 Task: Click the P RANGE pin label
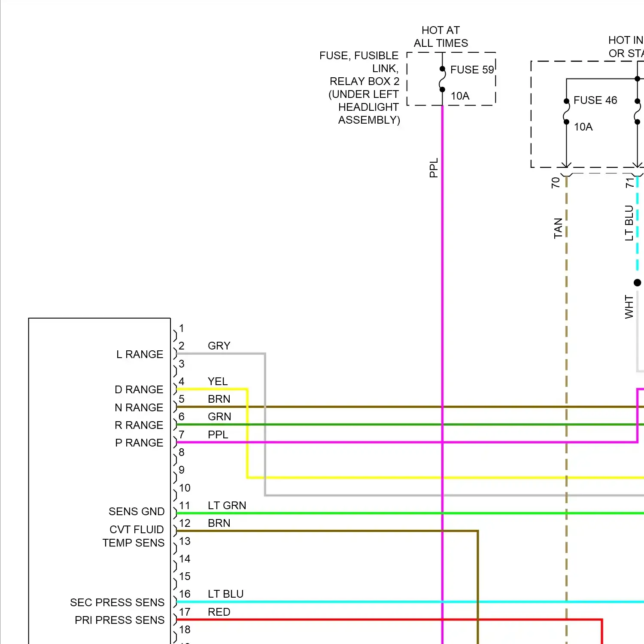139,443
